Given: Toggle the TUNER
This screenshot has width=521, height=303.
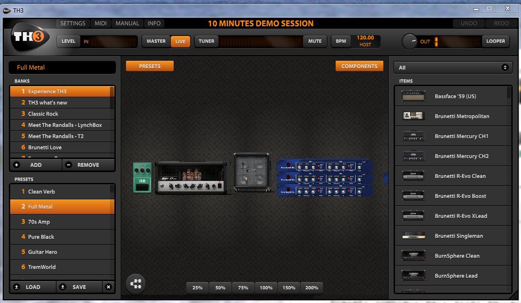Looking at the screenshot, I should pos(206,41).
